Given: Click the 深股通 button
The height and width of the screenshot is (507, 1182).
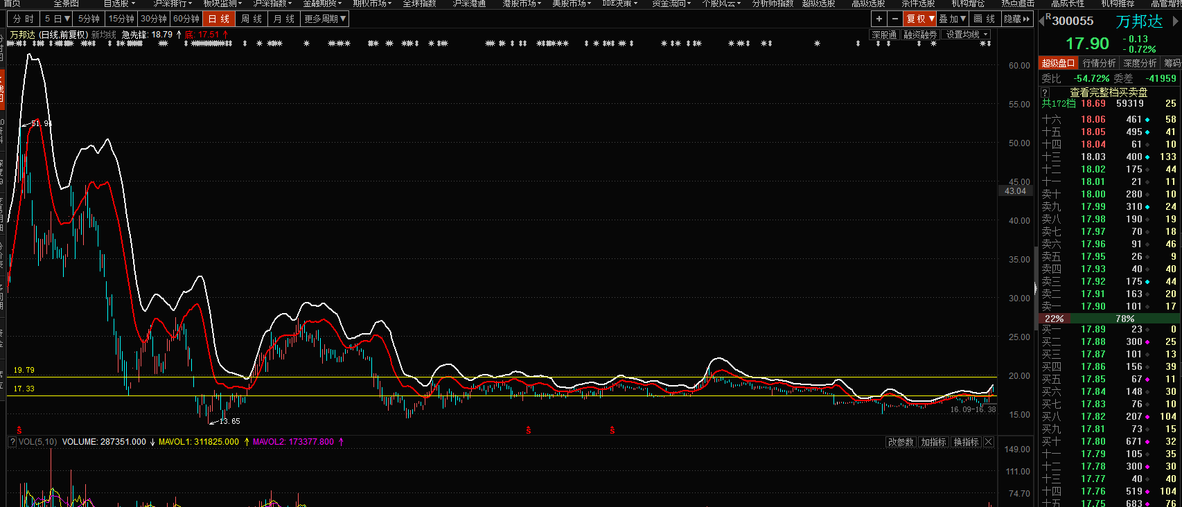Looking at the screenshot, I should 884,35.
